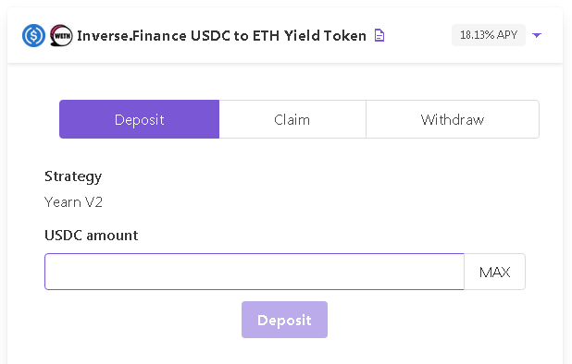Image resolution: width=572 pixels, height=364 pixels.
Task: Fill the maximum amount with MAX
Action: pos(494,272)
